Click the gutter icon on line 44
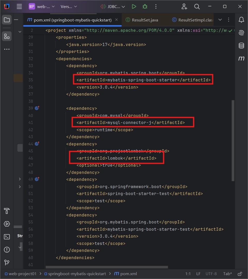This screenshot has height=279, width=248. (x=37, y=144)
